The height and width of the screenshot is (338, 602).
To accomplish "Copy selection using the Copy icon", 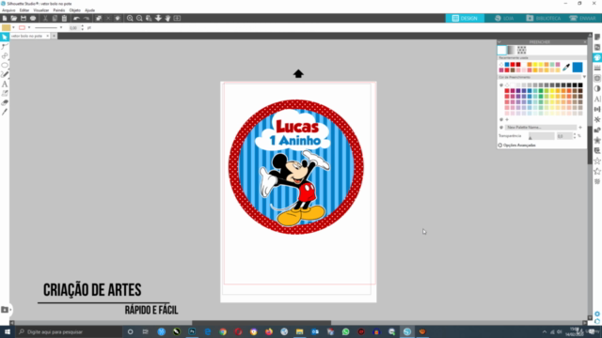I will pos(55,18).
